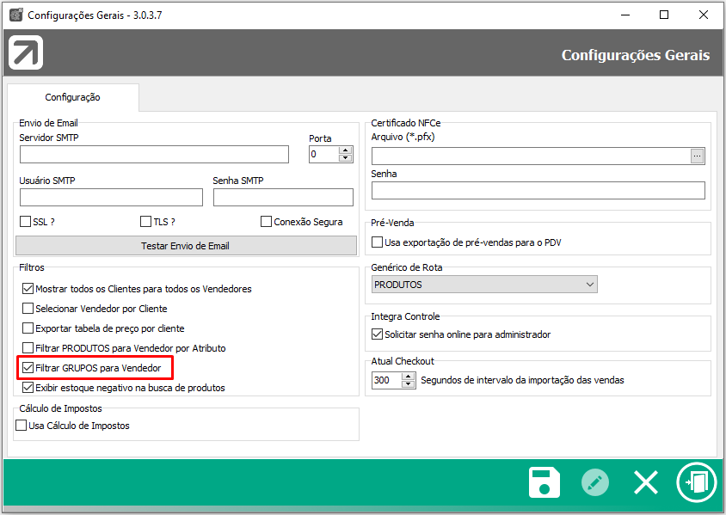Decrease Atual Checkout seconds with down arrow
The height and width of the screenshot is (515, 726).
(x=408, y=384)
